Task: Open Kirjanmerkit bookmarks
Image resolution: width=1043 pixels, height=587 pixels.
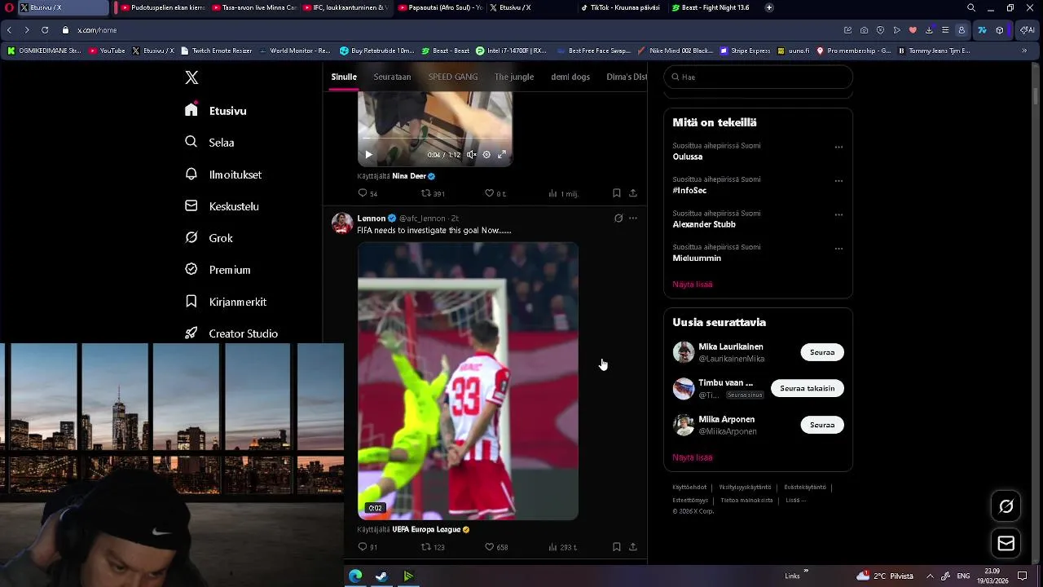Action: pyautogui.click(x=226, y=302)
